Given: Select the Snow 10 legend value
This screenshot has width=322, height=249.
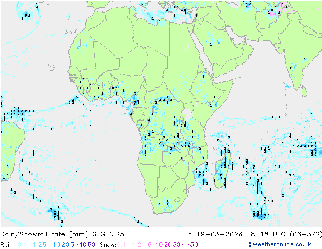Looking at the screenshot, I should pyautogui.click(x=159, y=245).
